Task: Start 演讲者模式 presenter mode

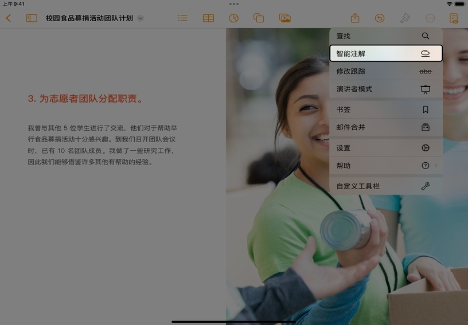Action: pos(385,89)
